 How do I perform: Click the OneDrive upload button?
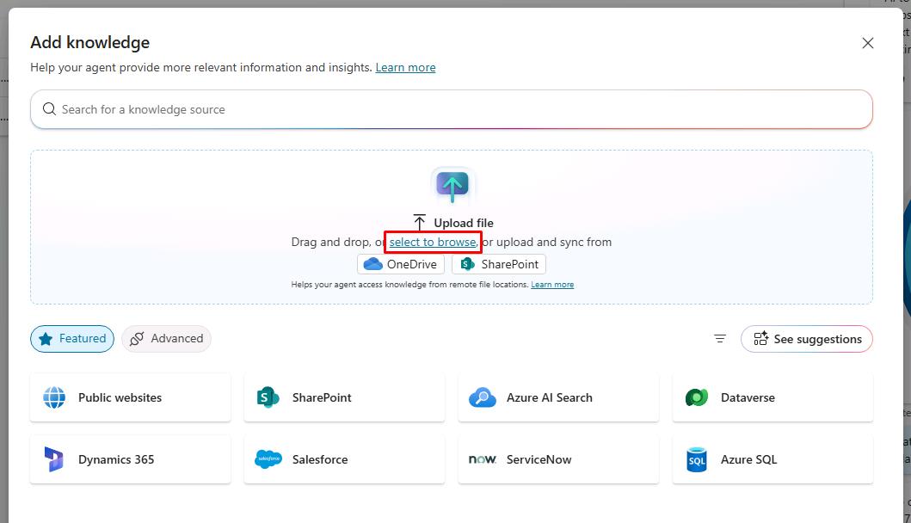[x=401, y=264]
